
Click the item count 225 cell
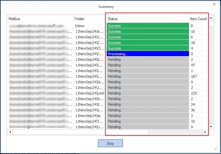click(x=199, y=93)
